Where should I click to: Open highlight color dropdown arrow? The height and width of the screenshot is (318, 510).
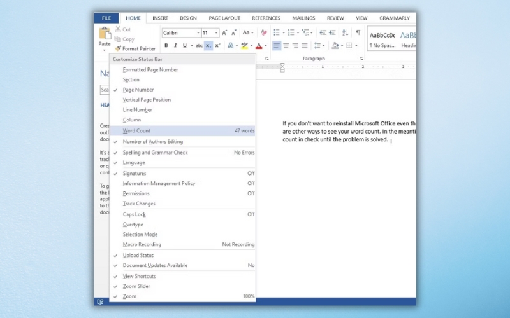coord(251,45)
